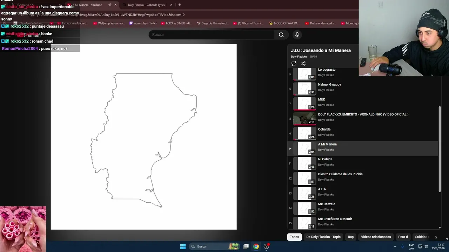Screen dimensions: 449x252
Task: Close the Doly Flackko Cobarde Lyrics tab
Action: point(171,5)
